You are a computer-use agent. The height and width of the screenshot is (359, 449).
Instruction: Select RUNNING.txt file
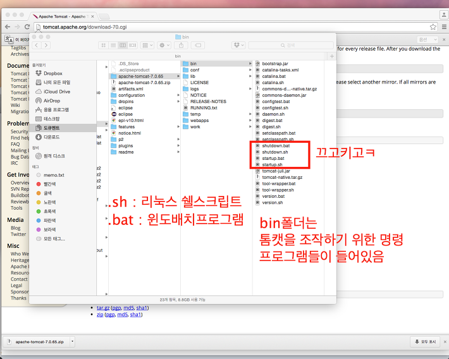200,107
